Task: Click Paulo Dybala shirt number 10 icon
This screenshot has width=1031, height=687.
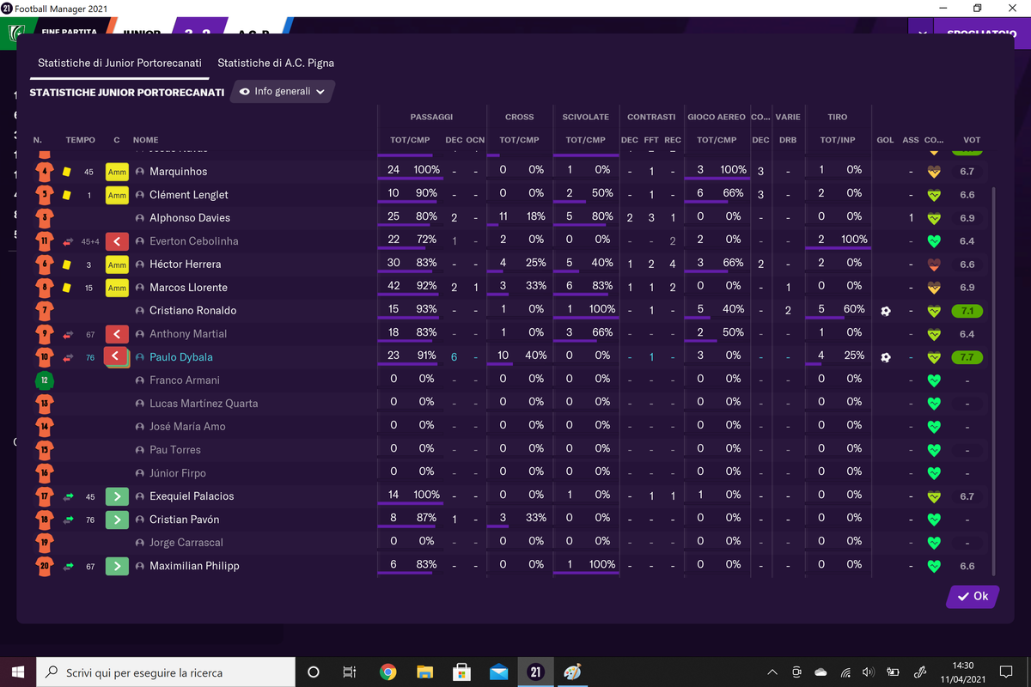Action: coord(44,357)
